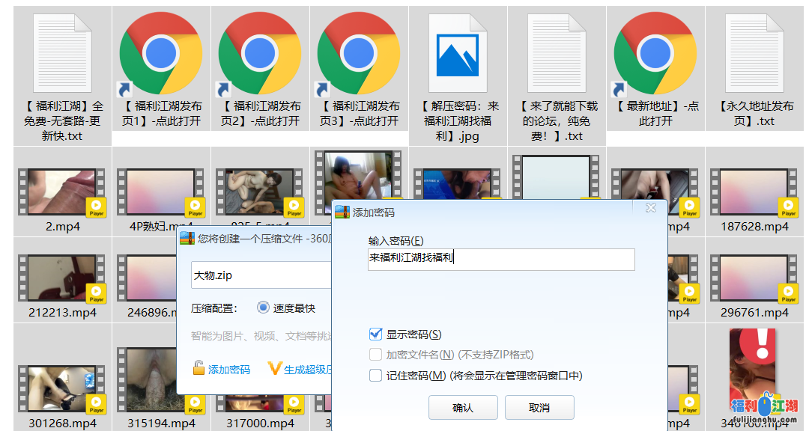Click the 大物.zip file name field
This screenshot has width=806, height=431.
click(260, 275)
